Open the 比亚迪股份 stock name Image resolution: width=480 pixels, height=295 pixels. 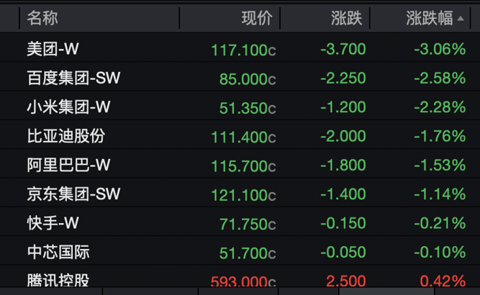(x=66, y=136)
